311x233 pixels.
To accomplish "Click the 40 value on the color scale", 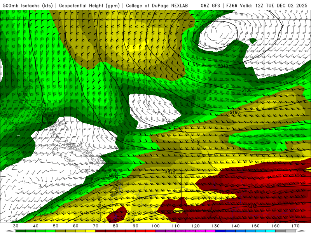I will click(x=36, y=226).
